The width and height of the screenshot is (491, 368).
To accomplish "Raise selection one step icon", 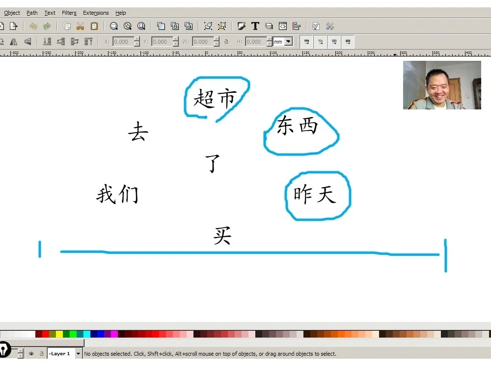I will [75, 42].
